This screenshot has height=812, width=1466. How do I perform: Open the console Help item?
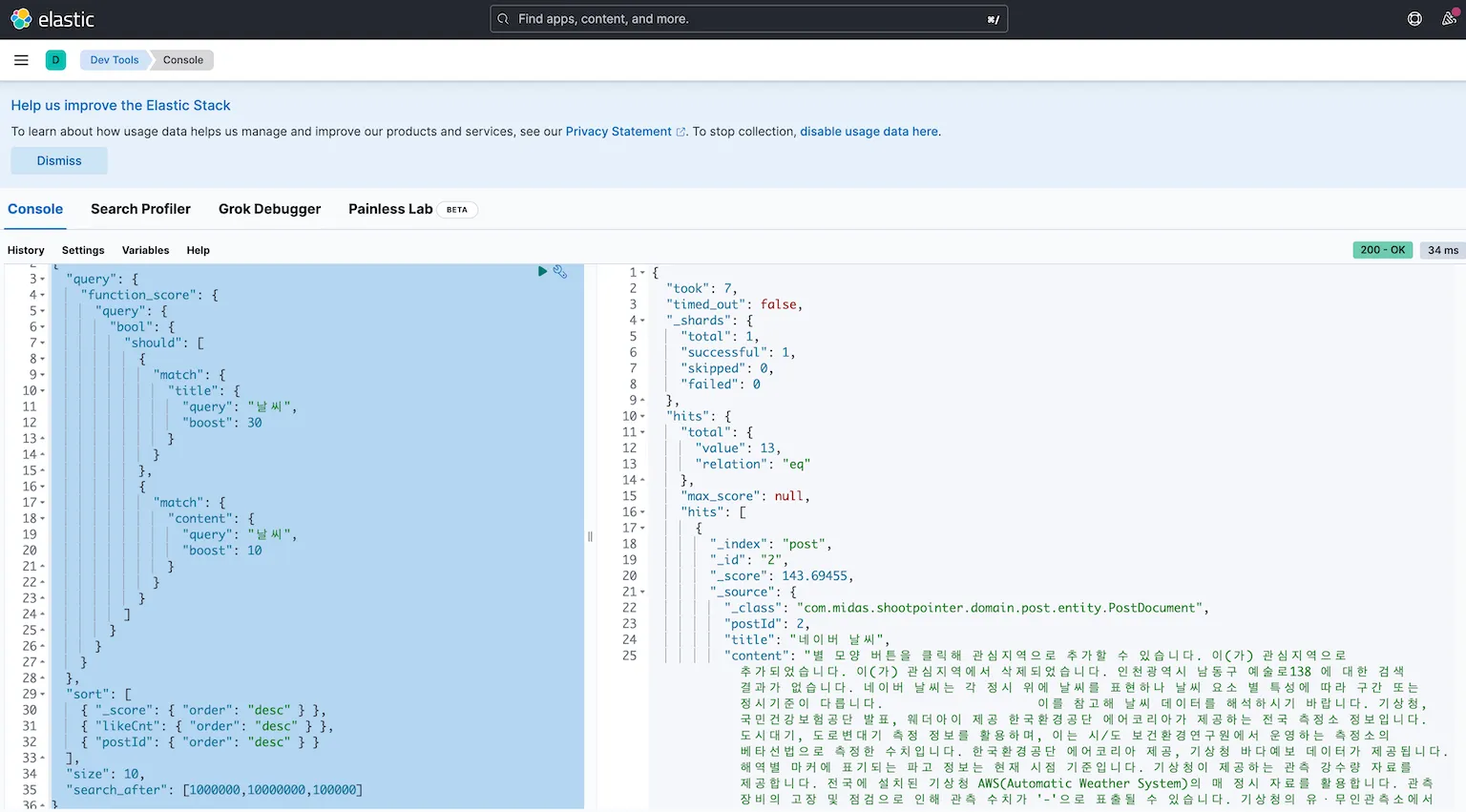(x=198, y=250)
